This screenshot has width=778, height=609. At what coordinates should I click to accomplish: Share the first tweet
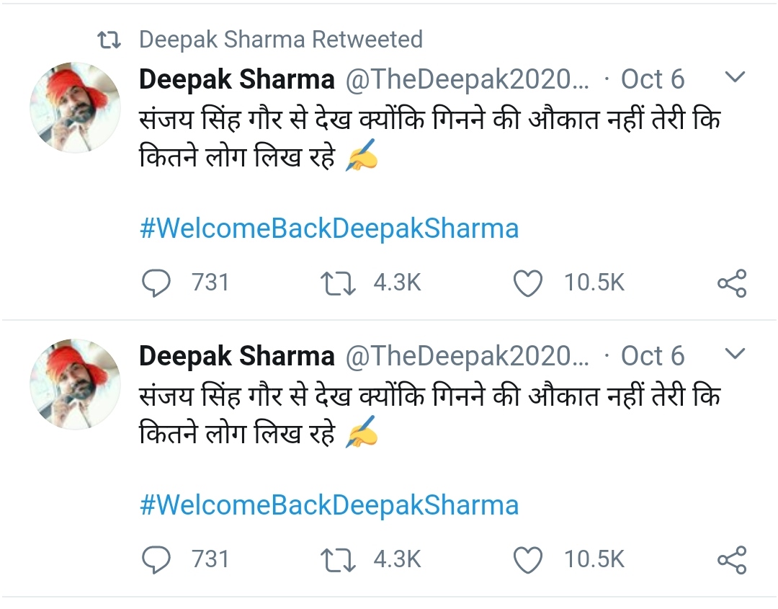732,283
